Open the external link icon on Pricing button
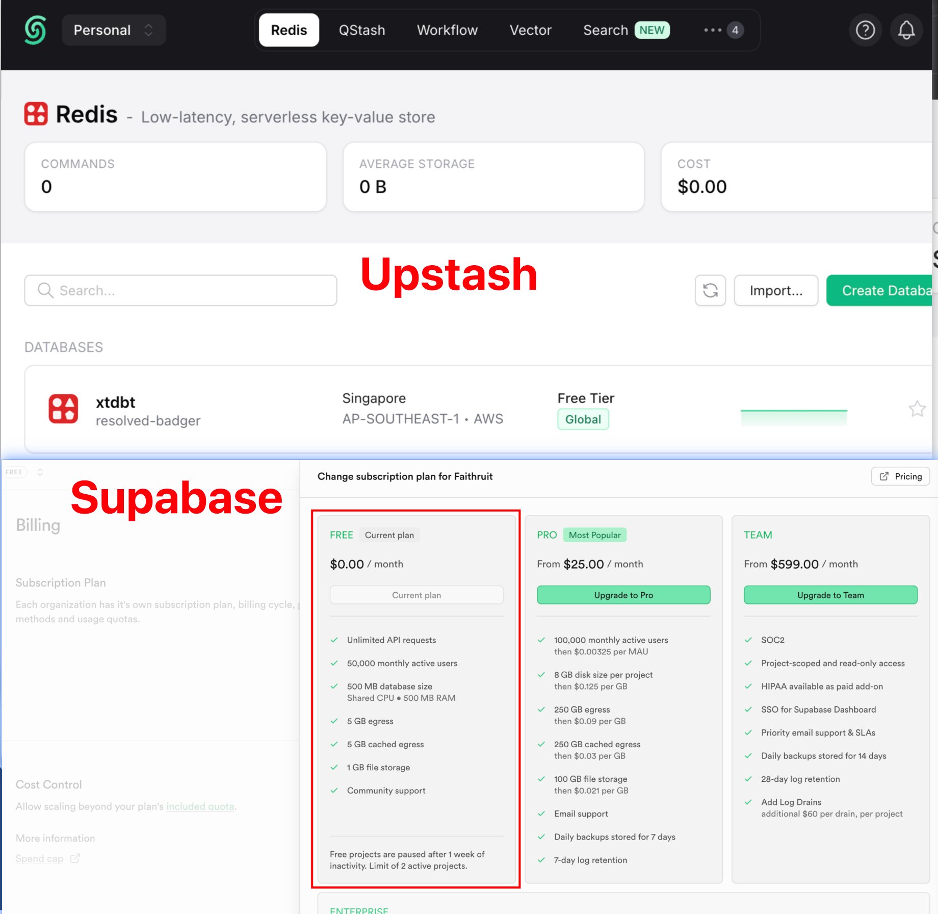 pyautogui.click(x=885, y=476)
